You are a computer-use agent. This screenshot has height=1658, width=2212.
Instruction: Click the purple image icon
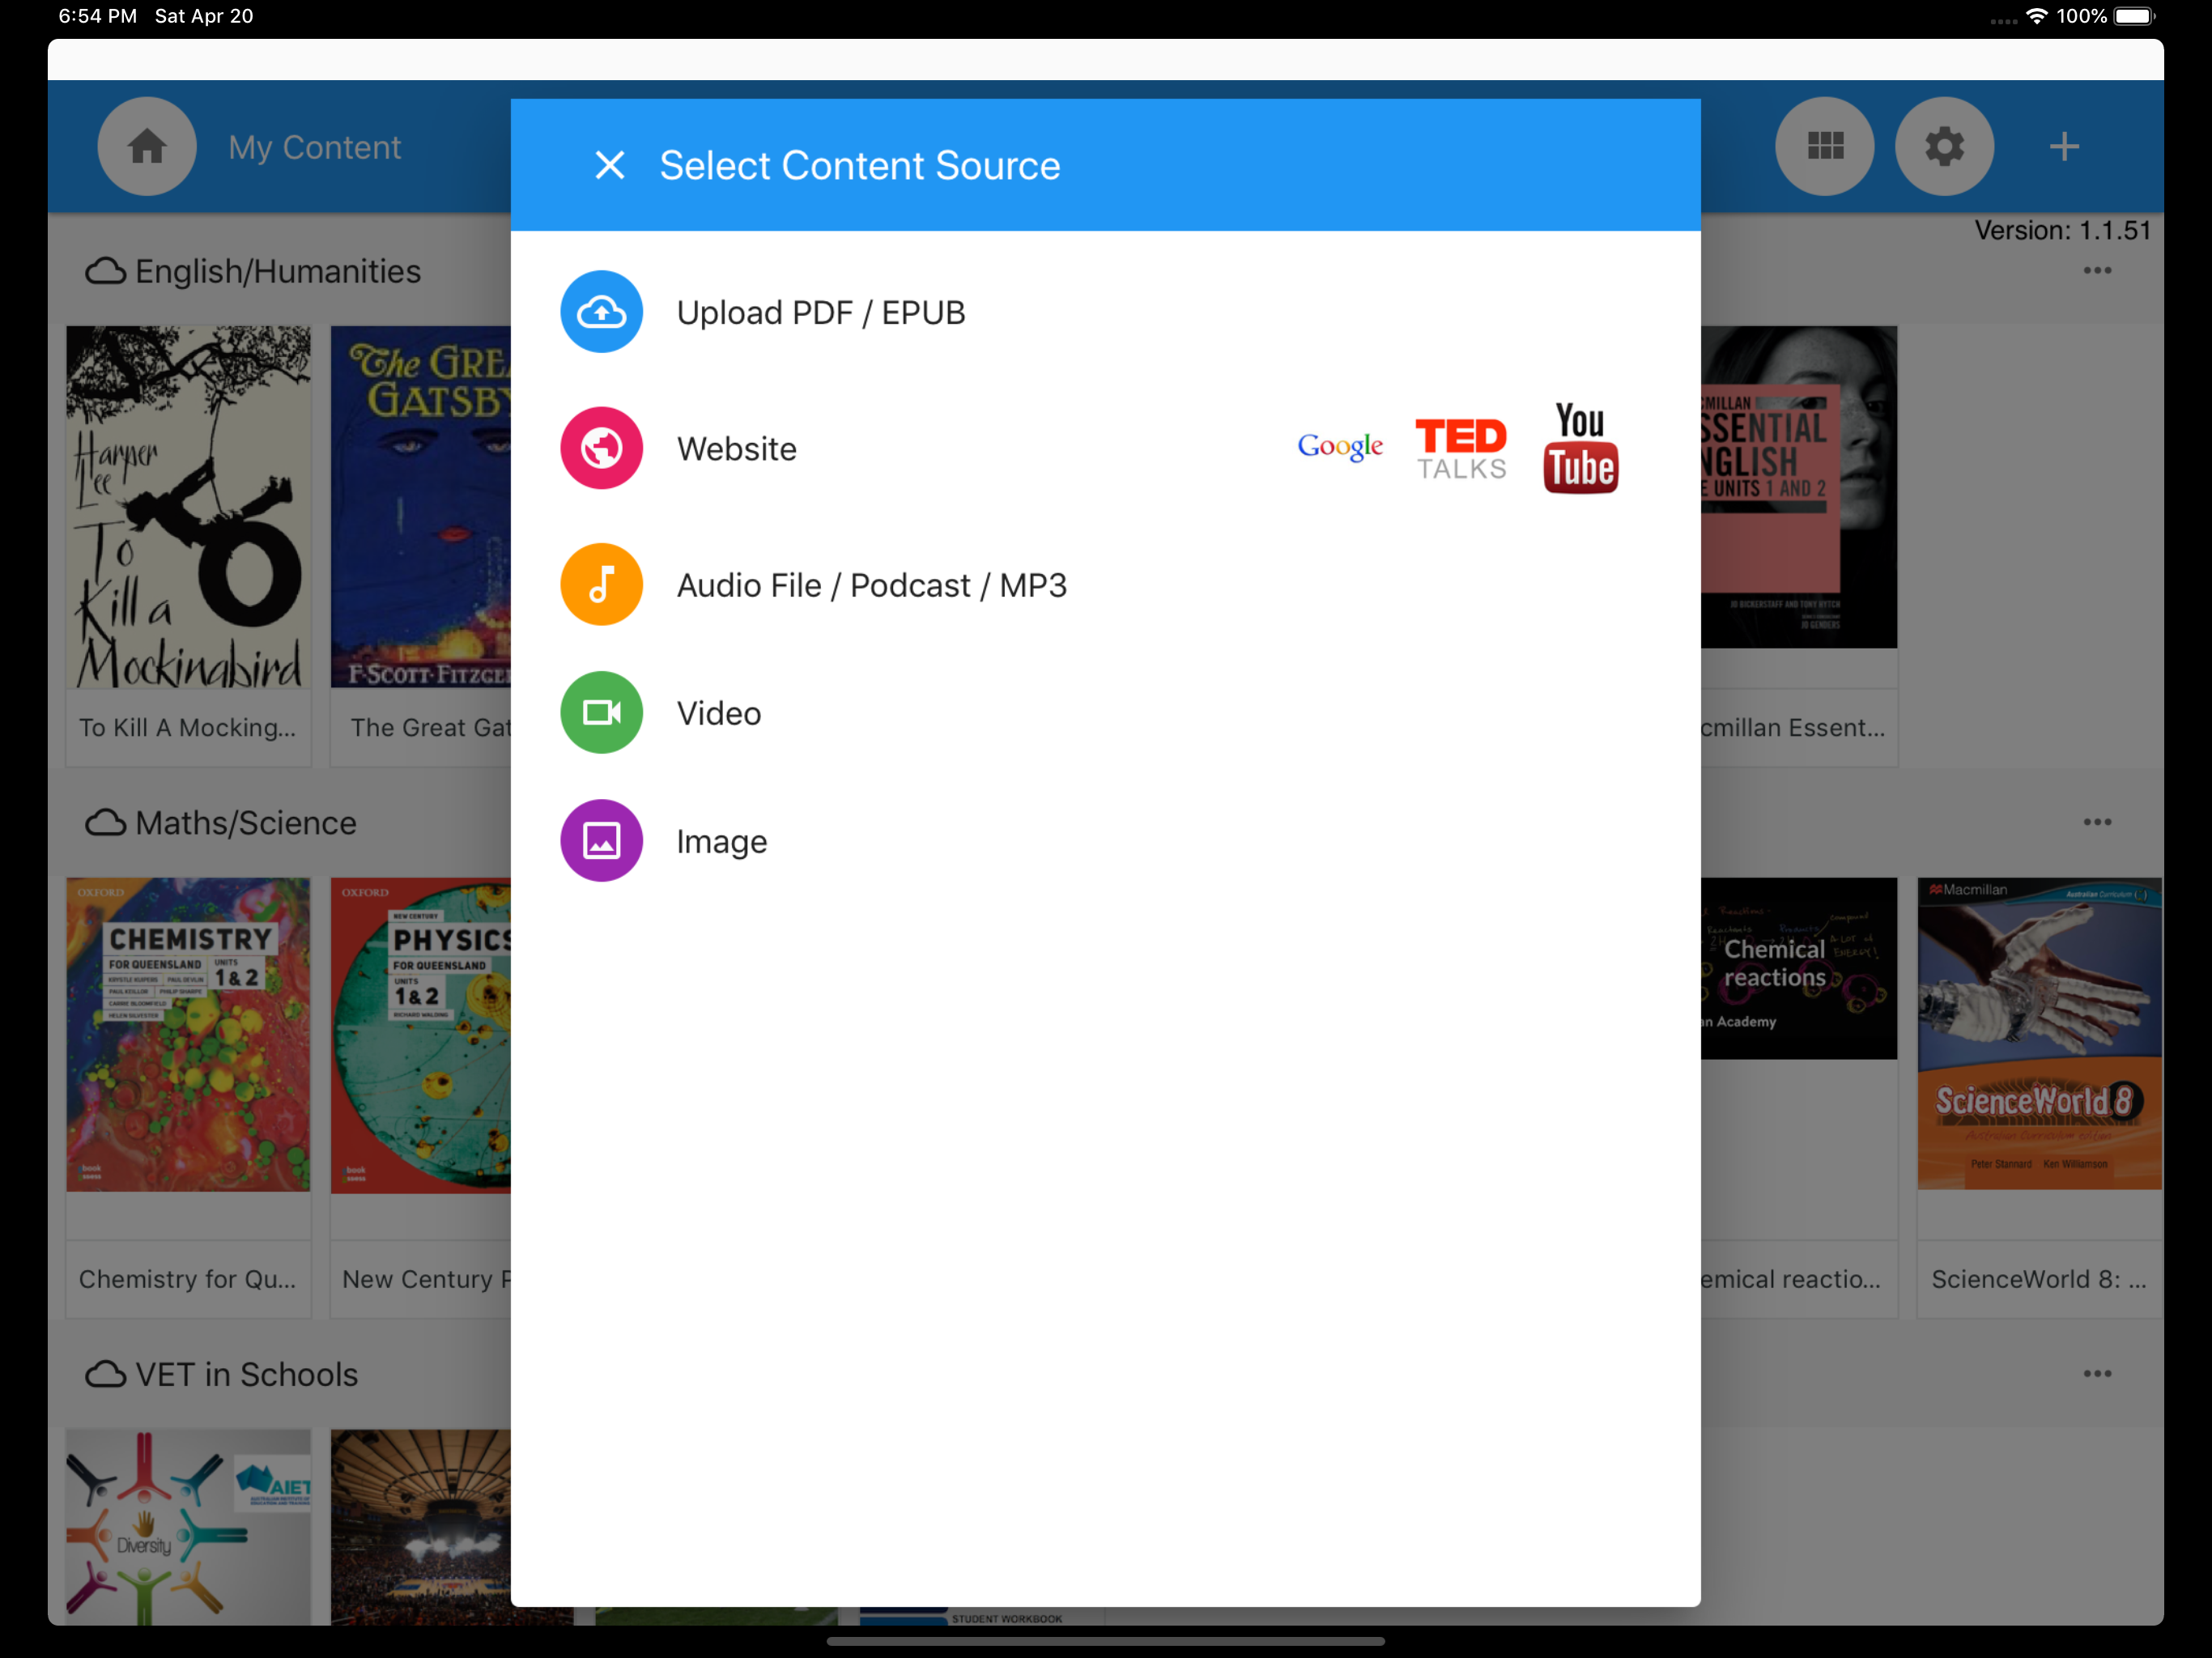tap(601, 840)
